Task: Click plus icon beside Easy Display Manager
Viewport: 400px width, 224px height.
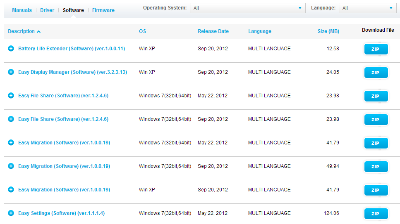Action: pyautogui.click(x=11, y=72)
